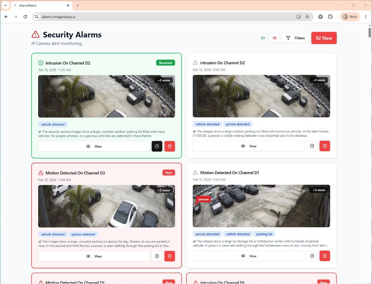
Task: Click vehicle detected tag on resolved D2 alarm
Action: (x=53, y=124)
